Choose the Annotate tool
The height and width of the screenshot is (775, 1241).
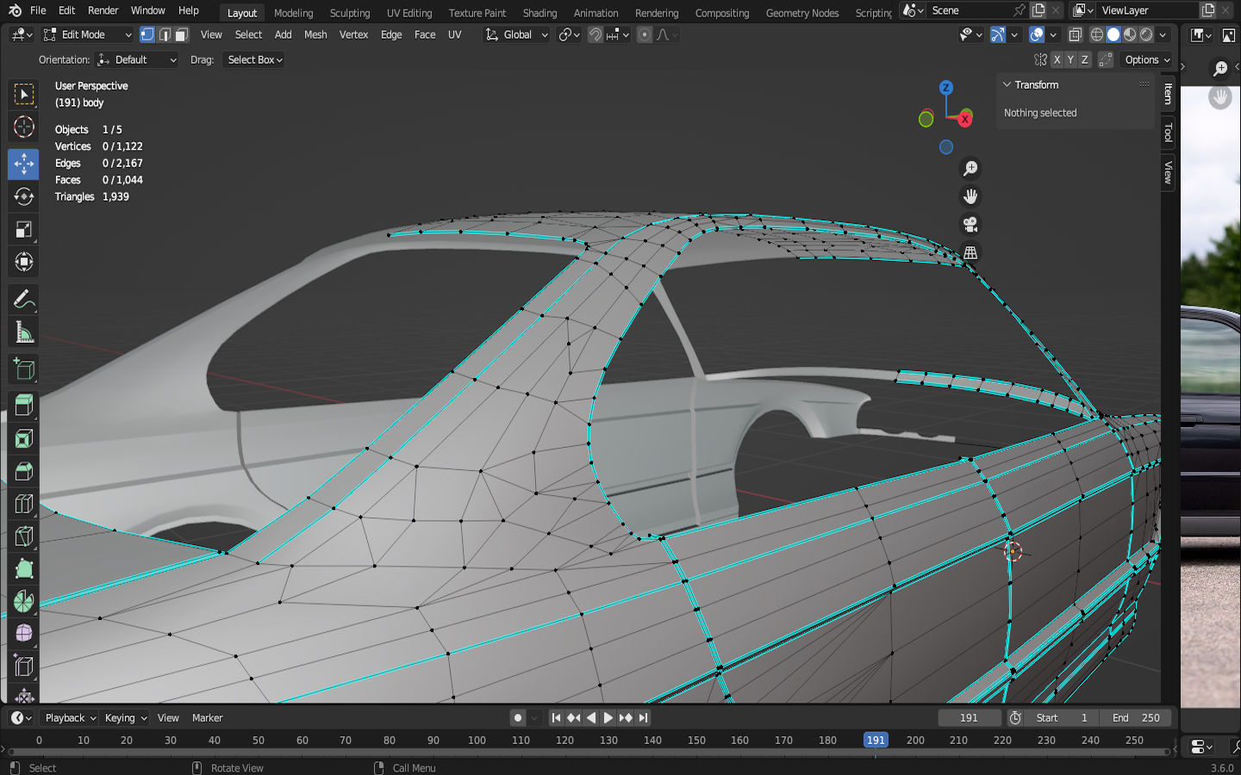[23, 300]
